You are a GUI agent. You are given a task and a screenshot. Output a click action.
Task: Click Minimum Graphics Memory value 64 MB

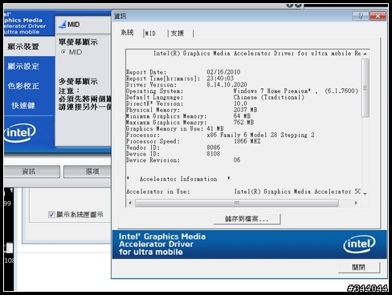click(242, 116)
